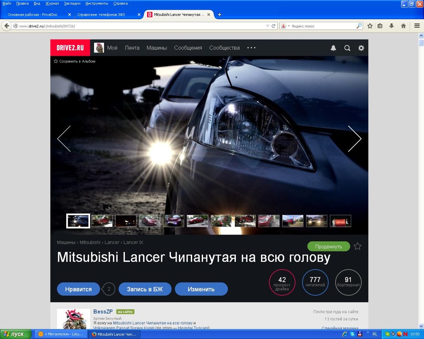Open user avatar in site header
This screenshot has height=339, width=424.
pyautogui.click(x=99, y=48)
